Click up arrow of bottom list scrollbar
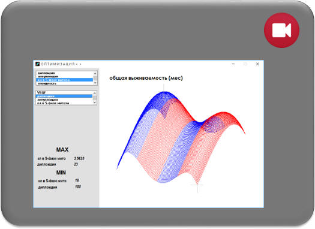 pyautogui.click(x=95, y=93)
